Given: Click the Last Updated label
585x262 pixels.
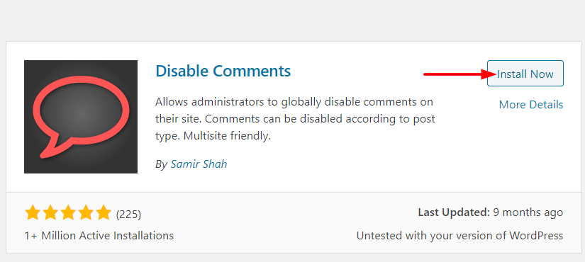Looking at the screenshot, I should click(454, 212).
